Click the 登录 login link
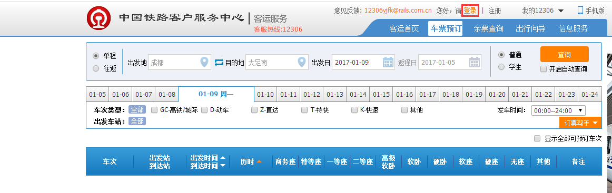 click(470, 11)
